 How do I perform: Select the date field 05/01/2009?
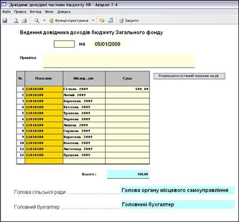pos(108,44)
